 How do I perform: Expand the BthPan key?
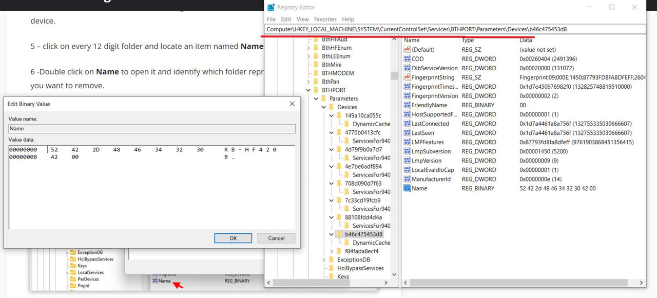coord(308,82)
